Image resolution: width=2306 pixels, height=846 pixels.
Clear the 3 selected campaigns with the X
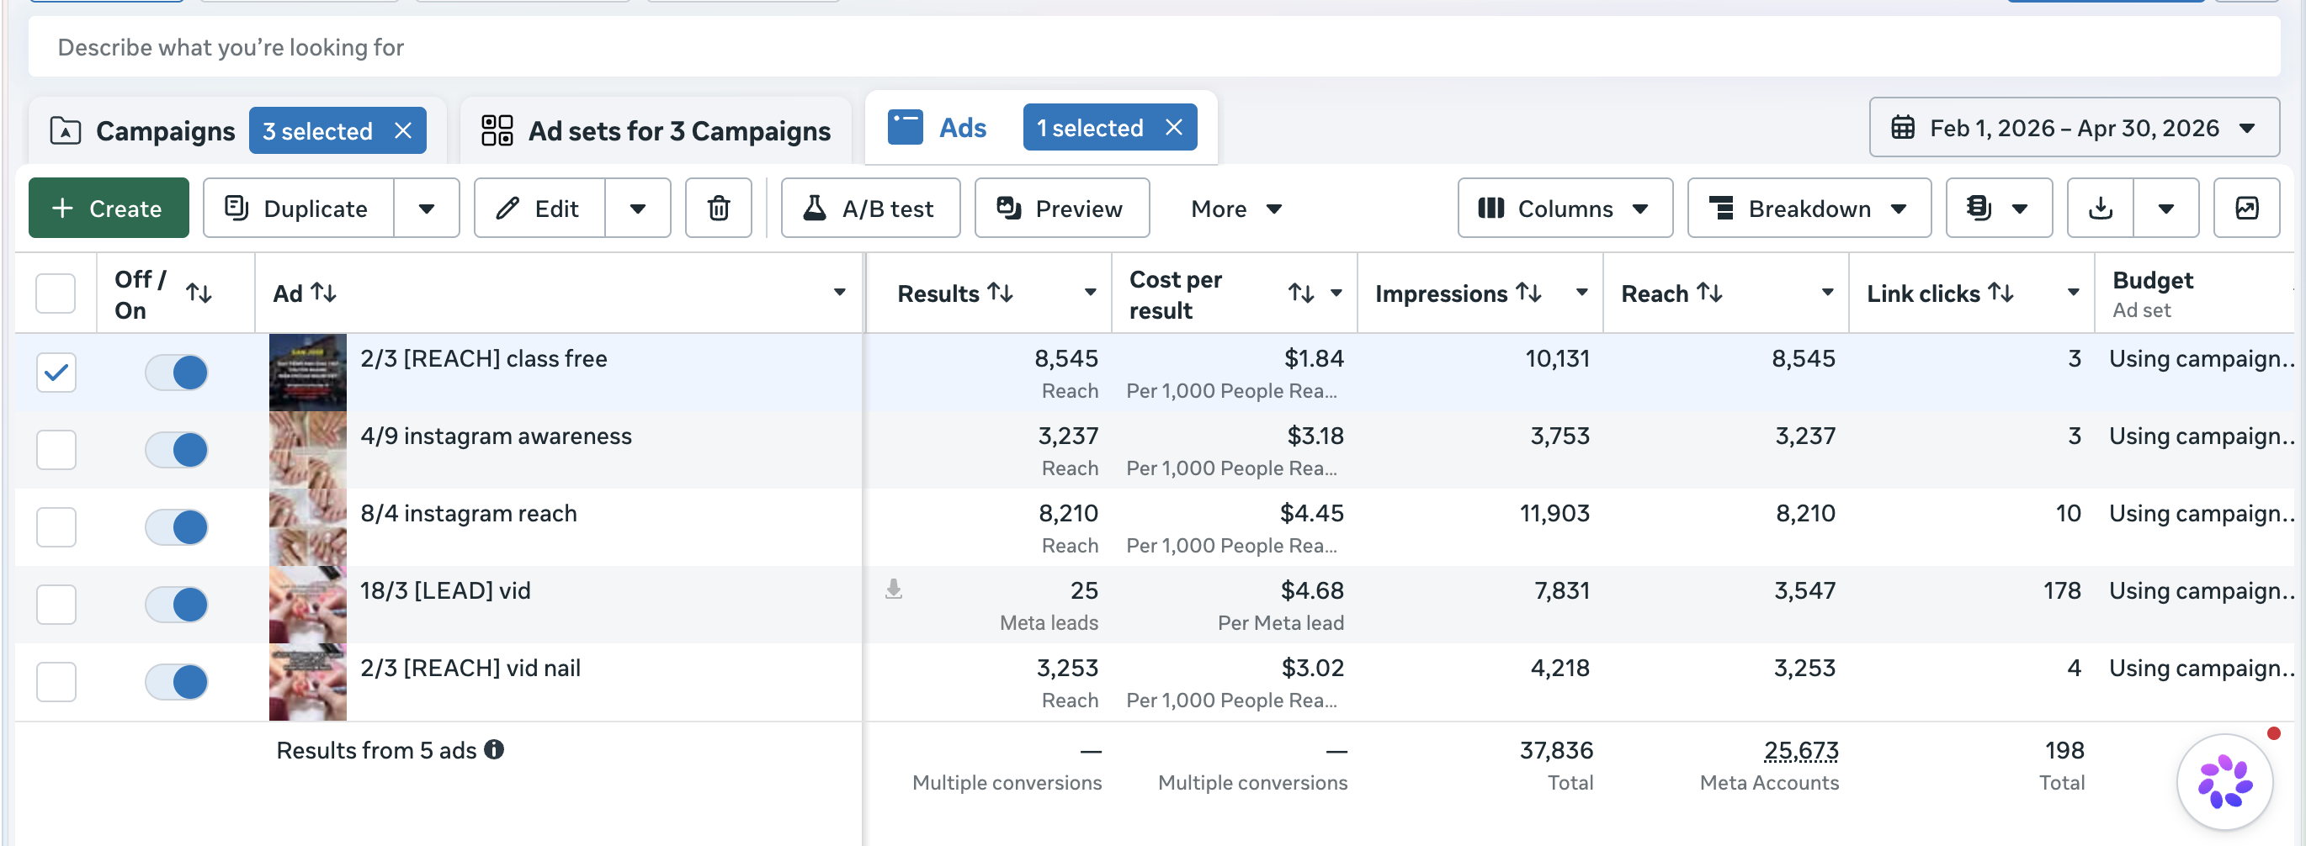point(403,130)
